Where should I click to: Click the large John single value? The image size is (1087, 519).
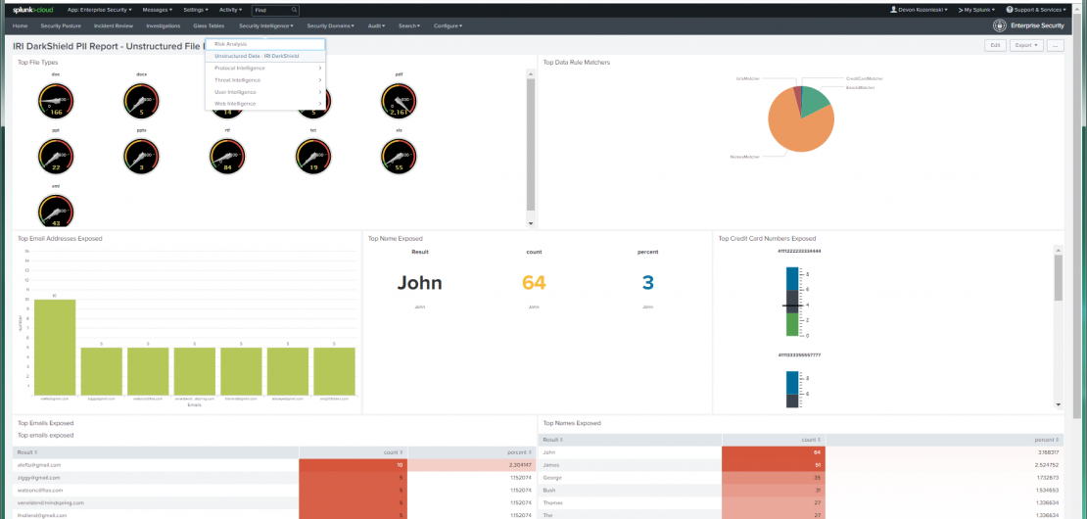[419, 283]
